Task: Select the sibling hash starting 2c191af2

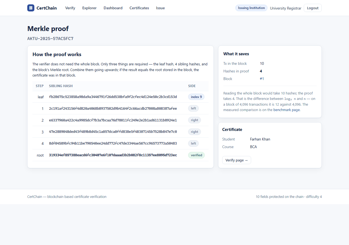Action: [113, 109]
